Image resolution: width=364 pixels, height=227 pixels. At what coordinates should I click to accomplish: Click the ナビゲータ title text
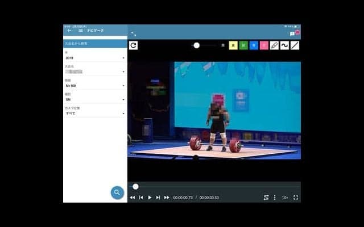95,30
